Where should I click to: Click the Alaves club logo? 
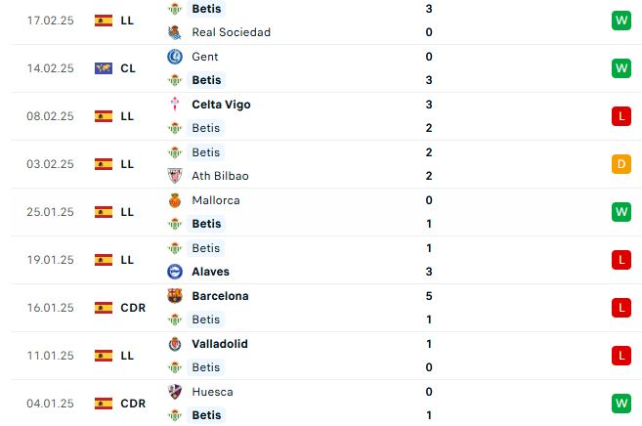(x=175, y=272)
